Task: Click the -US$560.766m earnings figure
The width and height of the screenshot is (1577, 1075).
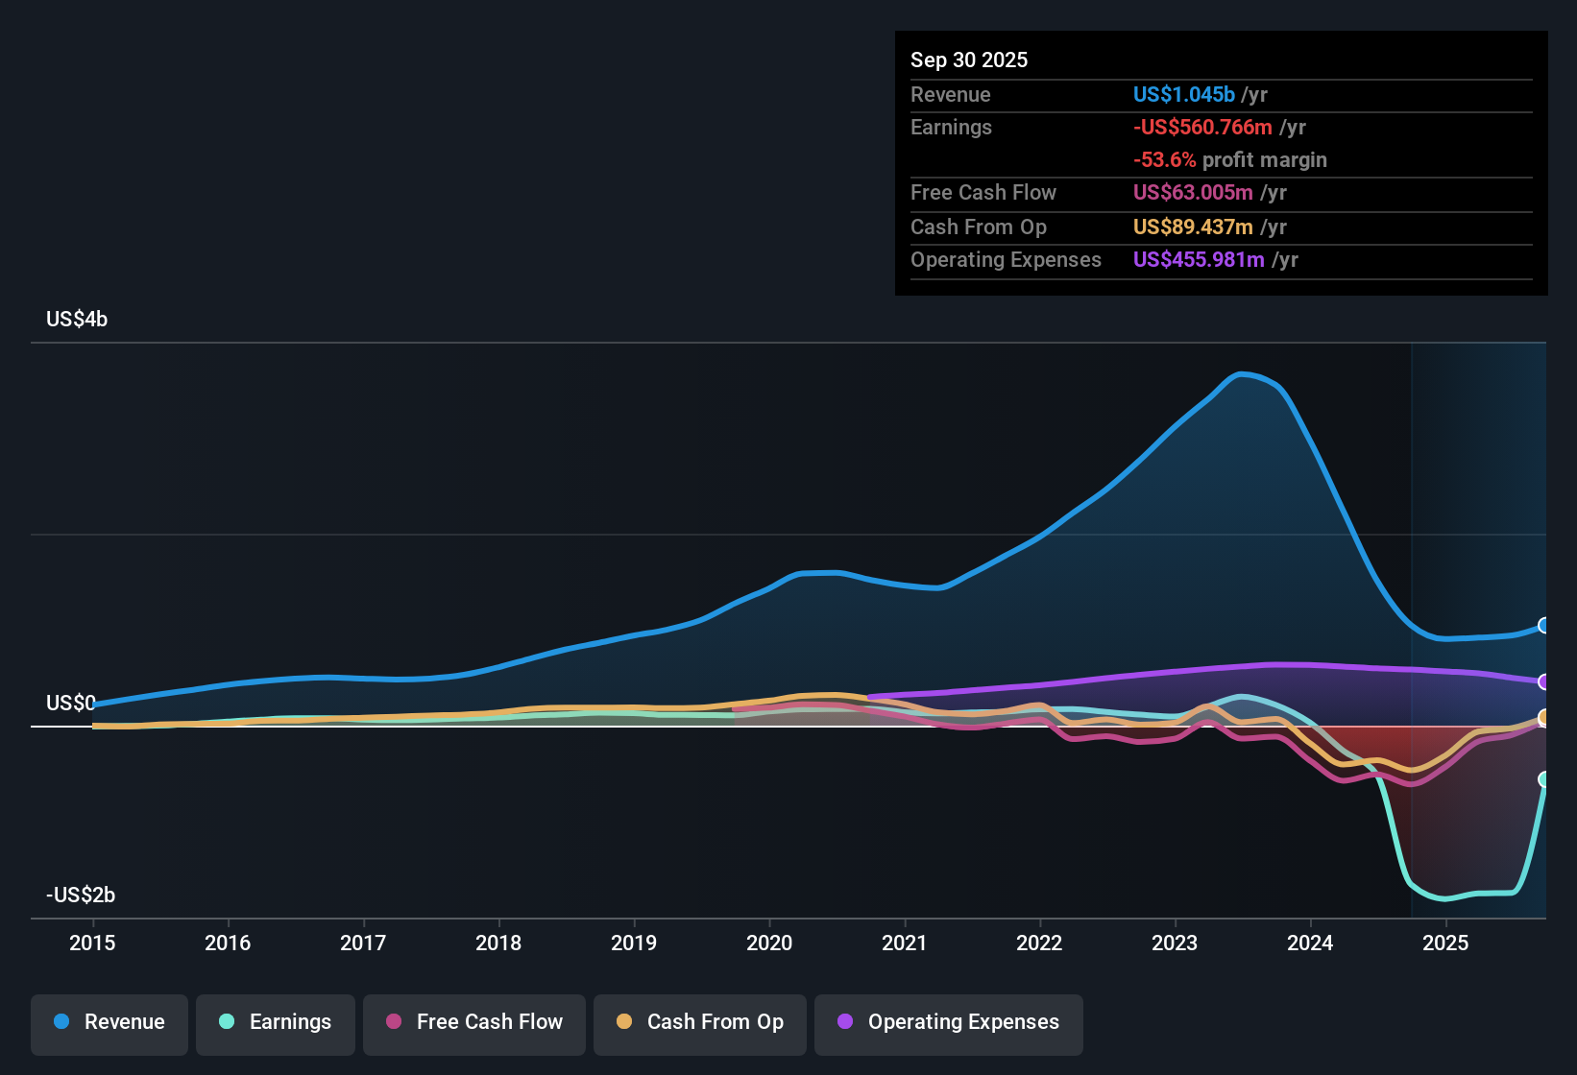Action: pos(1201,127)
